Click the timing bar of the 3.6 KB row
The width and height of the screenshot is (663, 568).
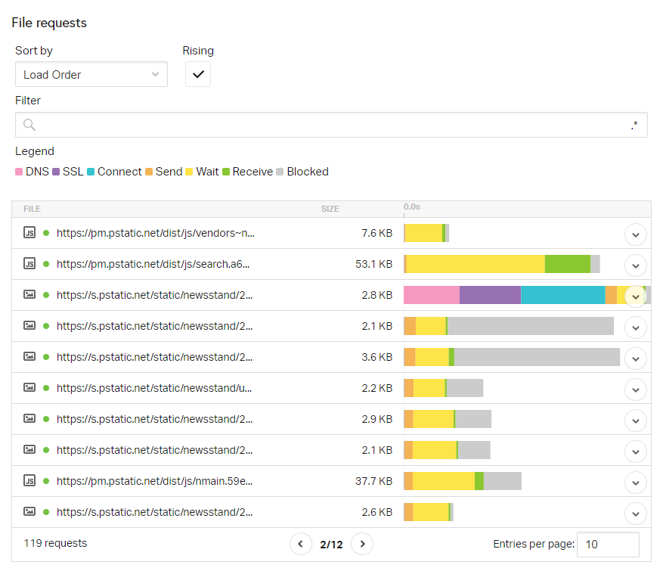tap(512, 357)
